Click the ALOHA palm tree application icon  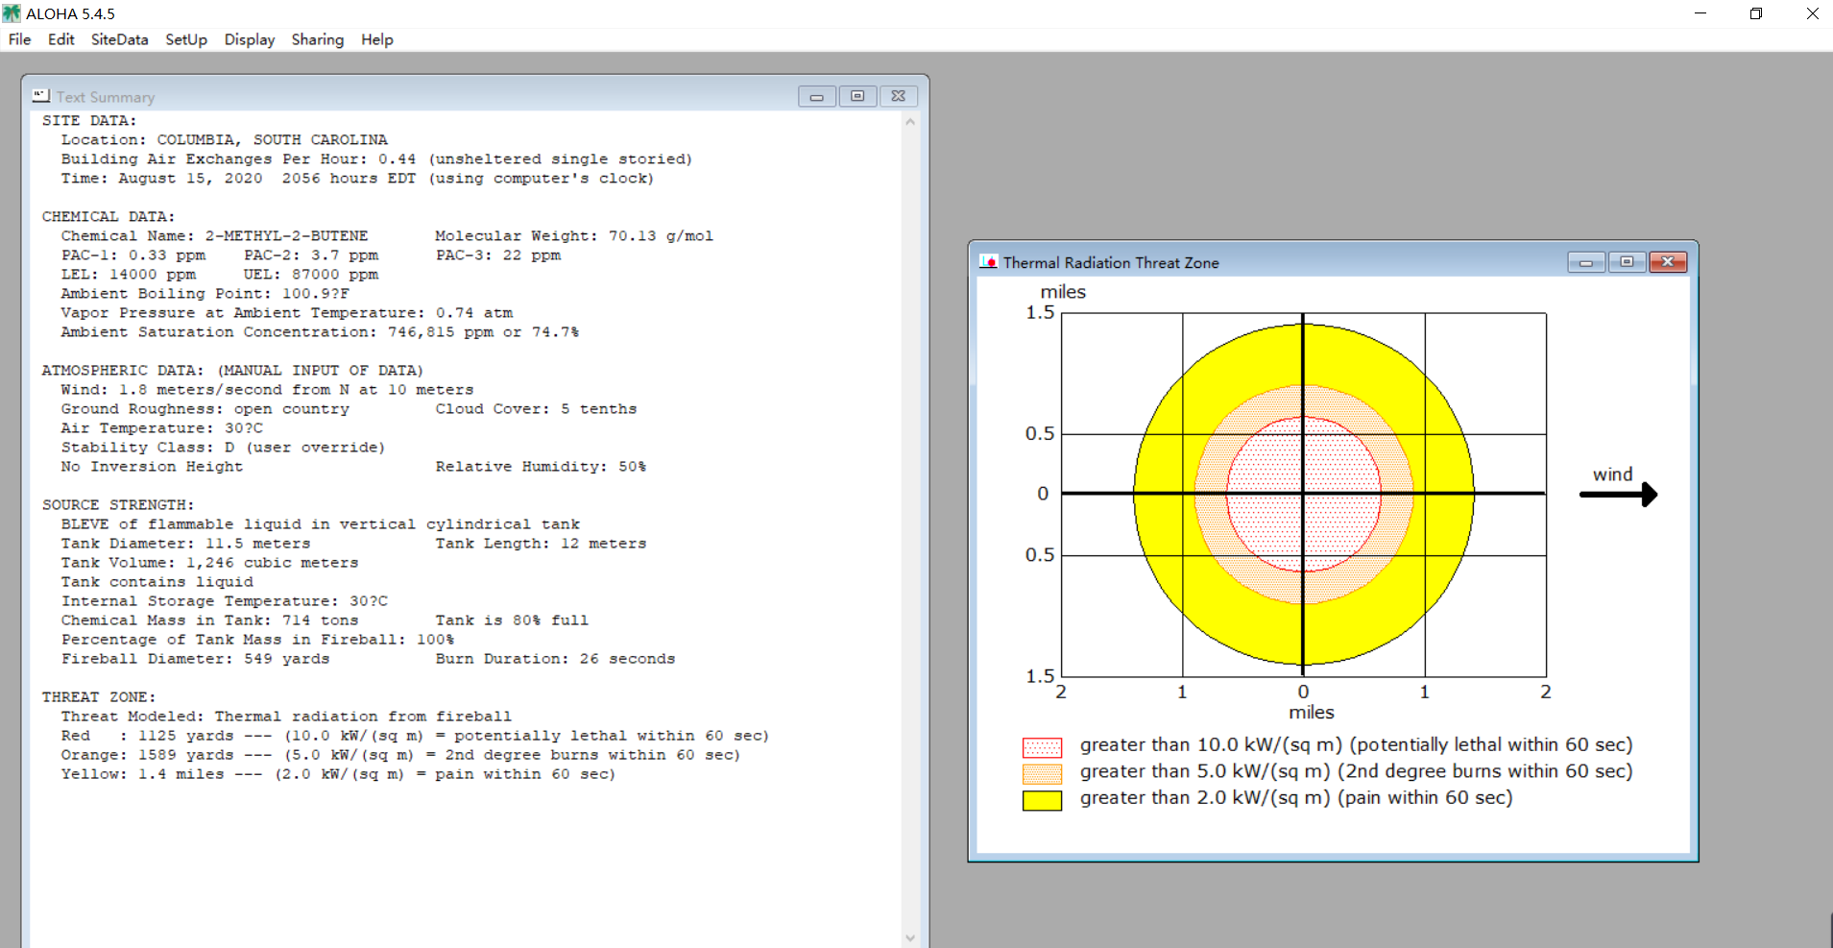(12, 13)
